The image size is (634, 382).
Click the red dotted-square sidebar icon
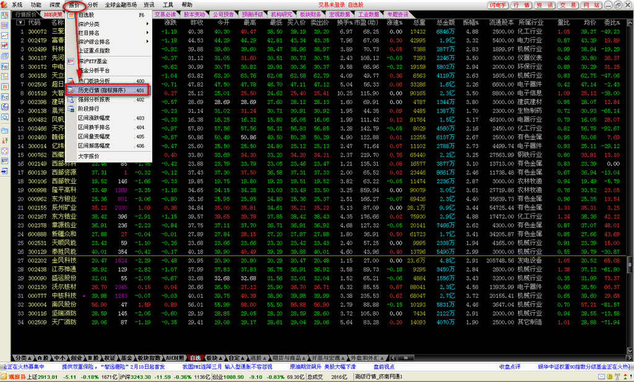[4, 151]
